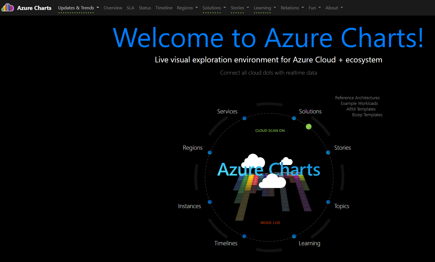
Task: Click the highlighted green dot near Solutions
Action: tap(308, 126)
